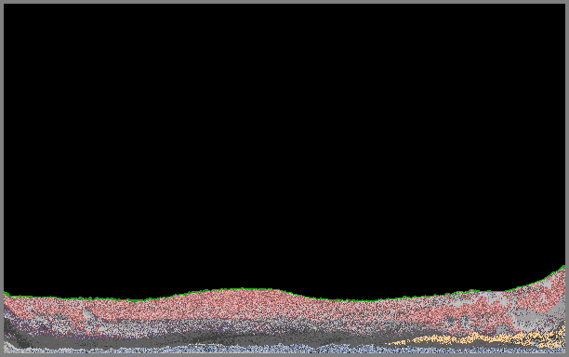The height and width of the screenshot is (357, 569).
Task: Click the light gray wedge in bottom-left corner
Action: pyautogui.click(x=8, y=348)
